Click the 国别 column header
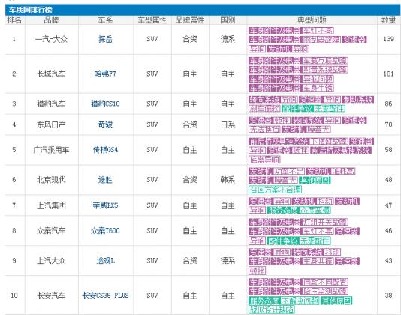401x315 pixels. pos(228,20)
